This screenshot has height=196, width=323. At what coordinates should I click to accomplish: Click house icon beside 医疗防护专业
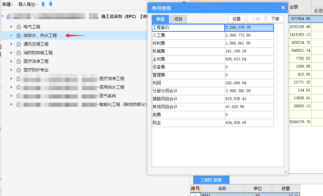tap(19, 70)
